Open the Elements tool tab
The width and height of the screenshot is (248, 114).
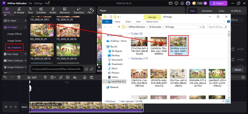(65, 11)
